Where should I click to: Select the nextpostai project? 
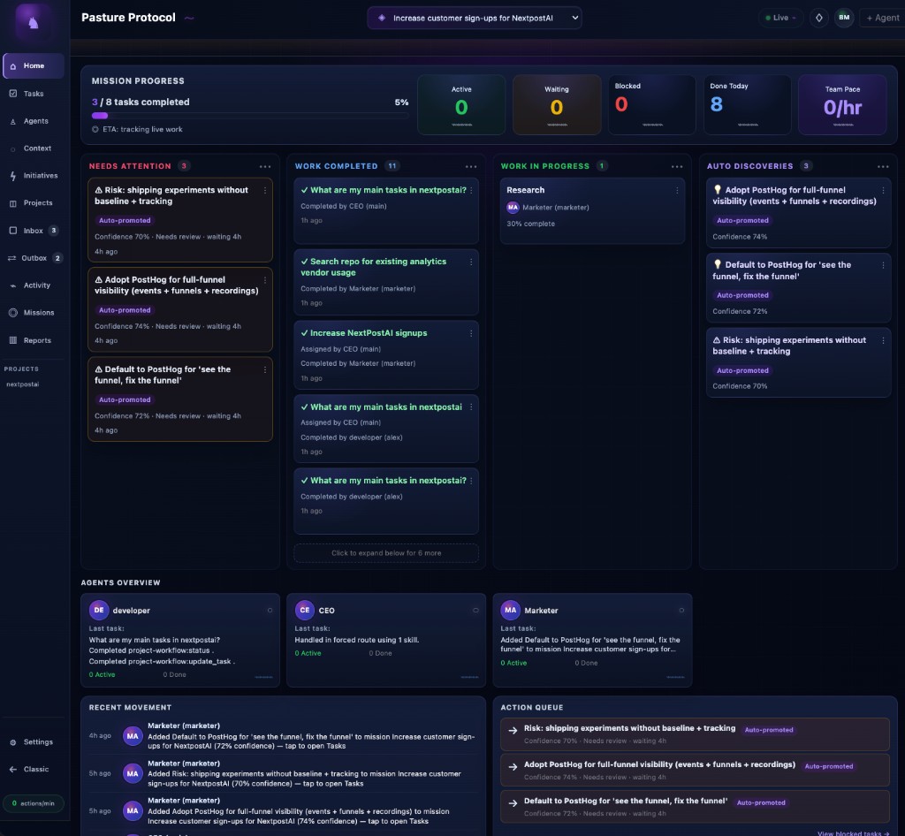[22, 384]
